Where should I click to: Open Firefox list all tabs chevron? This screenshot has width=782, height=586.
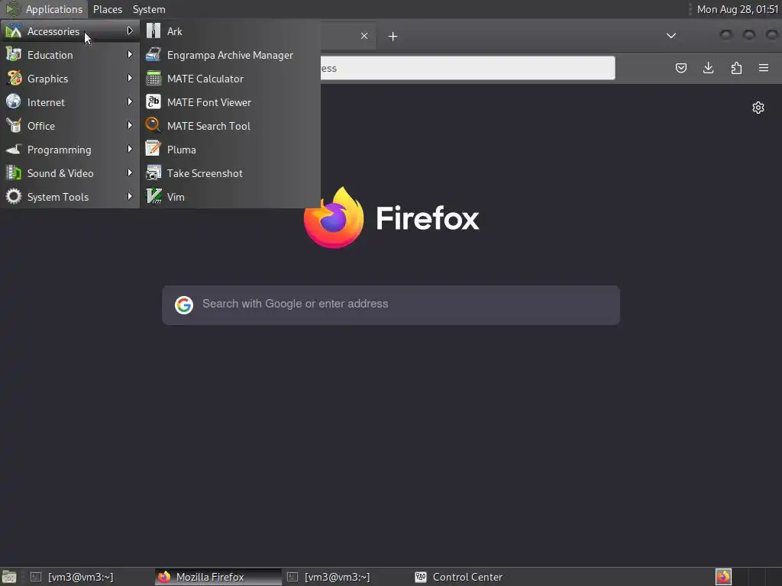coord(671,35)
